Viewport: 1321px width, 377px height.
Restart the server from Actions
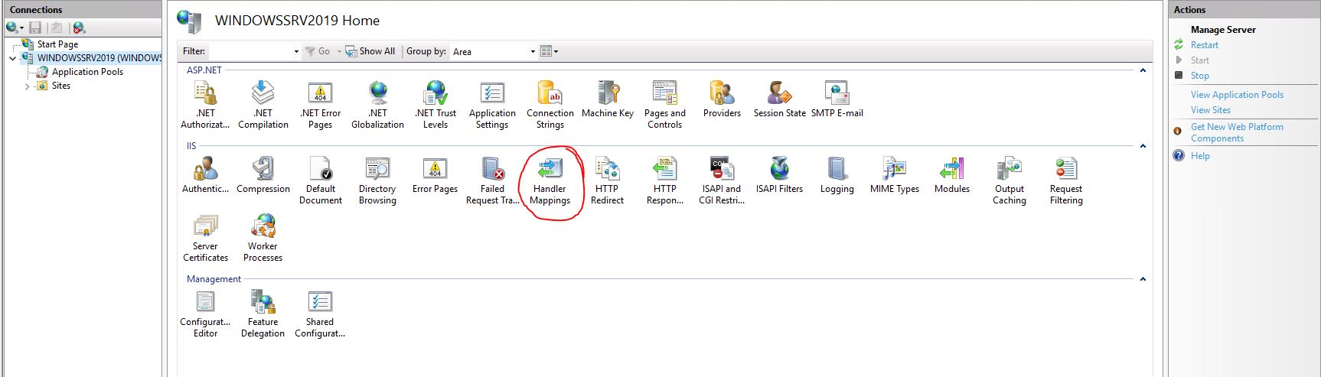pyautogui.click(x=1204, y=45)
